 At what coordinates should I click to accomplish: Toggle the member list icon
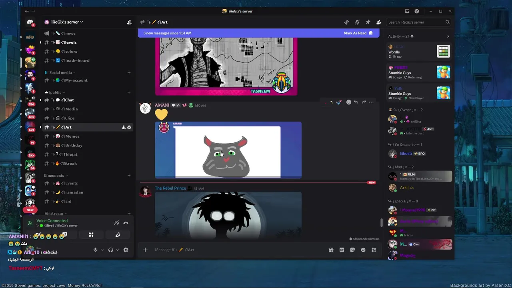(x=378, y=22)
